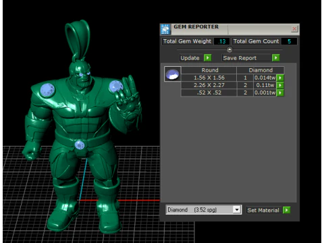Open the Diamond (3.52 spg) material dropdown
The image size is (324, 243).
click(236, 210)
